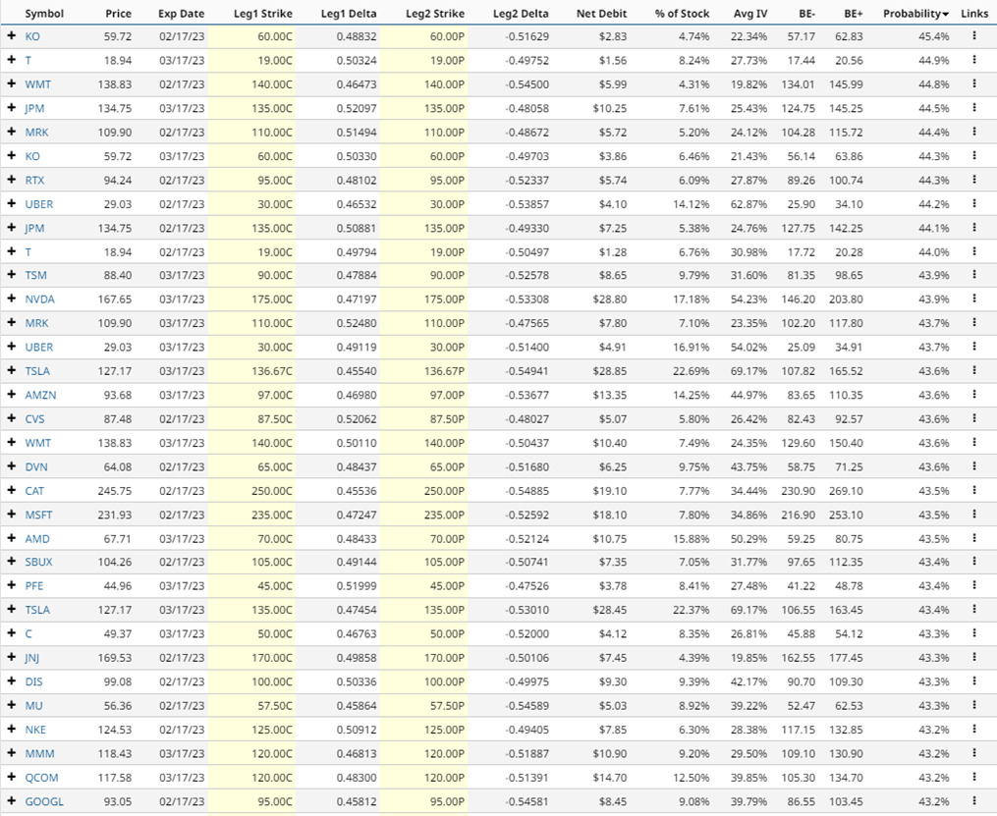This screenshot has width=997, height=816.
Task: Open three-dot links menu for TSM row
Action: point(973,275)
